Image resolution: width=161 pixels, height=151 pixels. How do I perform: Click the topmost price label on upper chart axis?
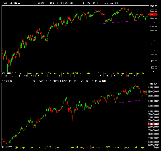point(153,6)
